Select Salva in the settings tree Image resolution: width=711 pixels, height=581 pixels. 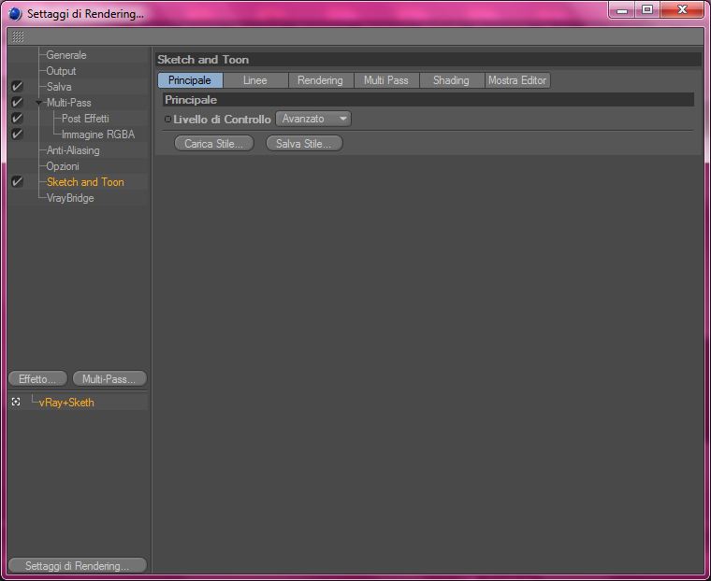click(59, 87)
